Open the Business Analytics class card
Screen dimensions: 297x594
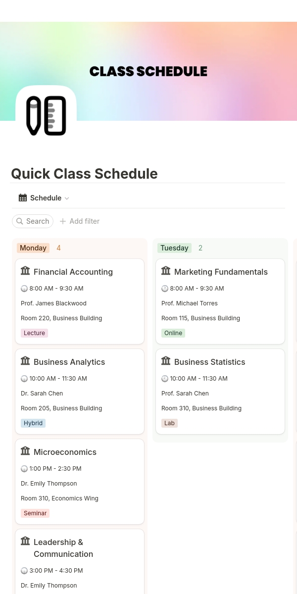pyautogui.click(x=80, y=392)
